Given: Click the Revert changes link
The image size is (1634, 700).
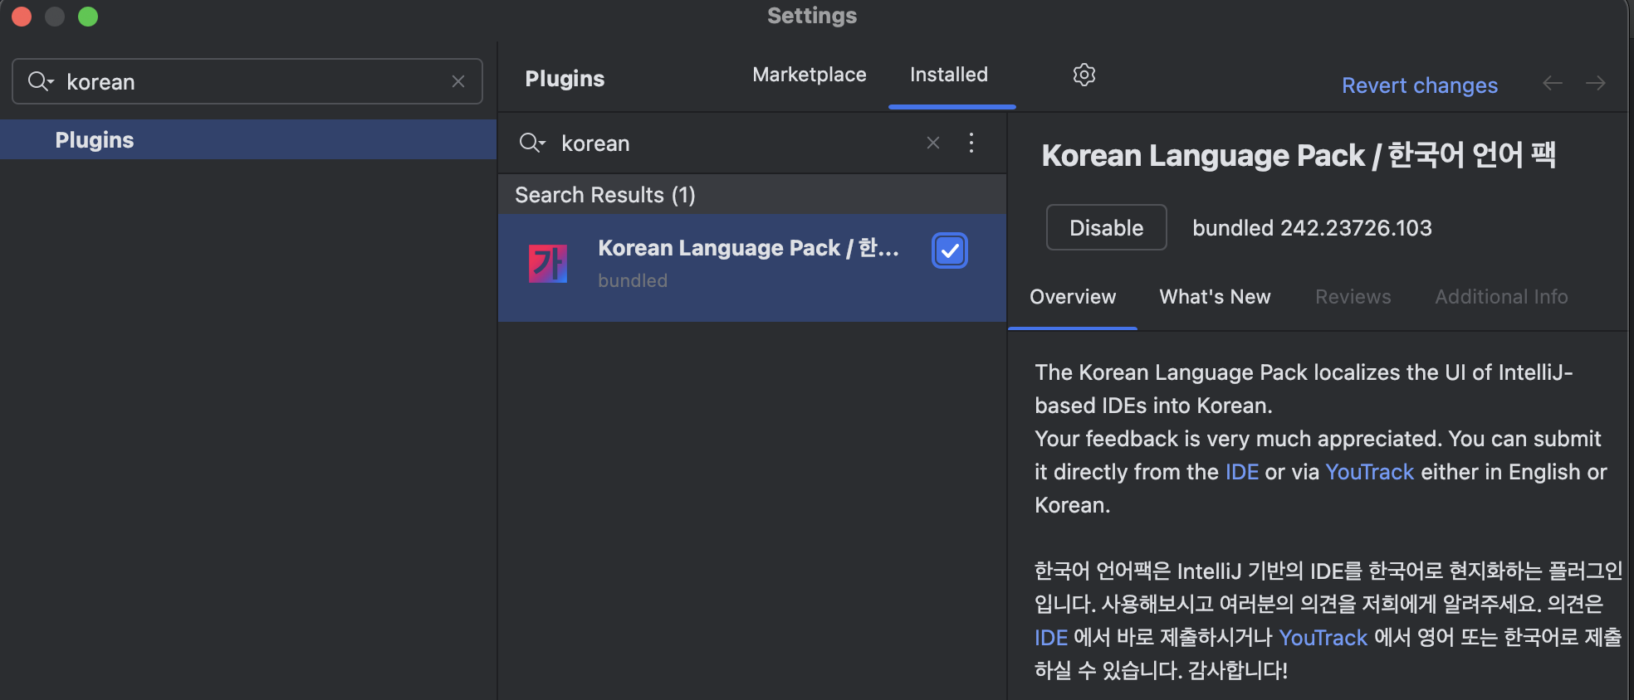Looking at the screenshot, I should pos(1420,85).
